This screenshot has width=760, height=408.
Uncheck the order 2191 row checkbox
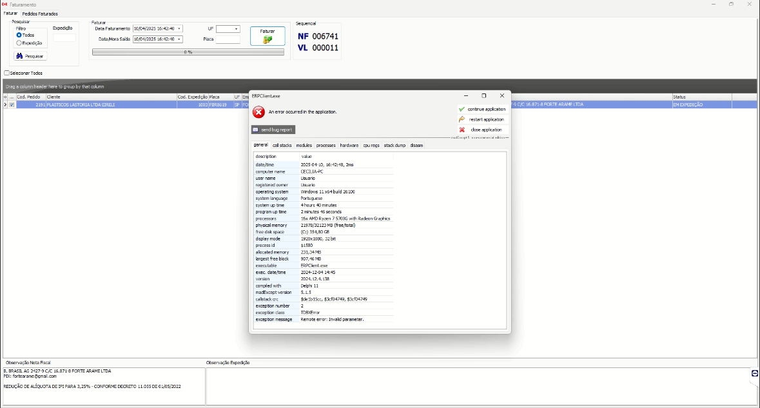pos(12,104)
